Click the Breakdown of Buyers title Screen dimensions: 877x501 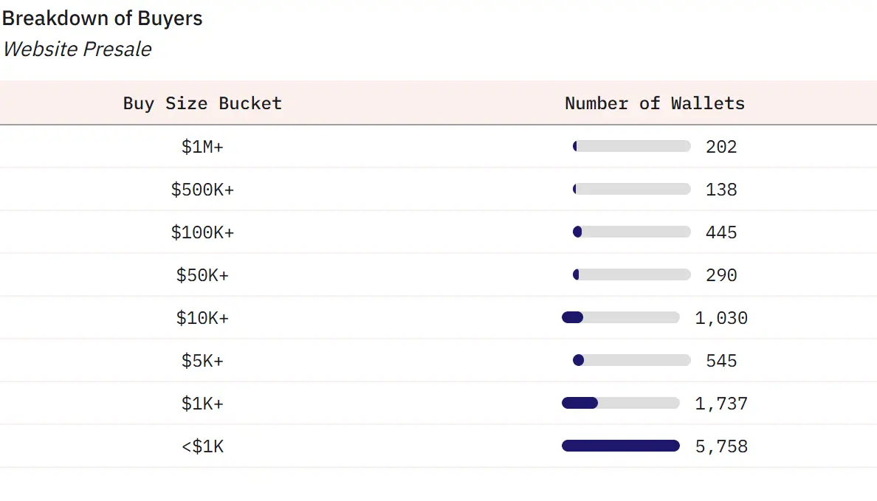[103, 18]
